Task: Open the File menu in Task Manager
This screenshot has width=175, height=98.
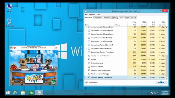Action: pyautogui.click(x=86, y=14)
